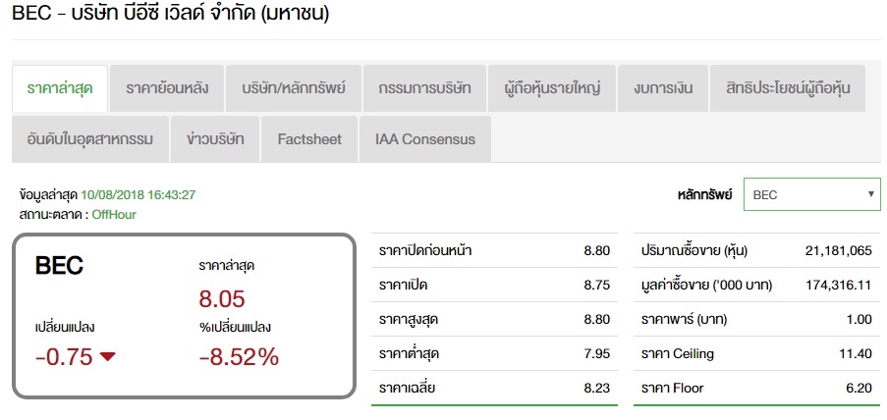Switch to the อันดับในอุตสาหกรรม tab
Image resolution: width=887 pixels, height=420 pixels.
coord(90,139)
